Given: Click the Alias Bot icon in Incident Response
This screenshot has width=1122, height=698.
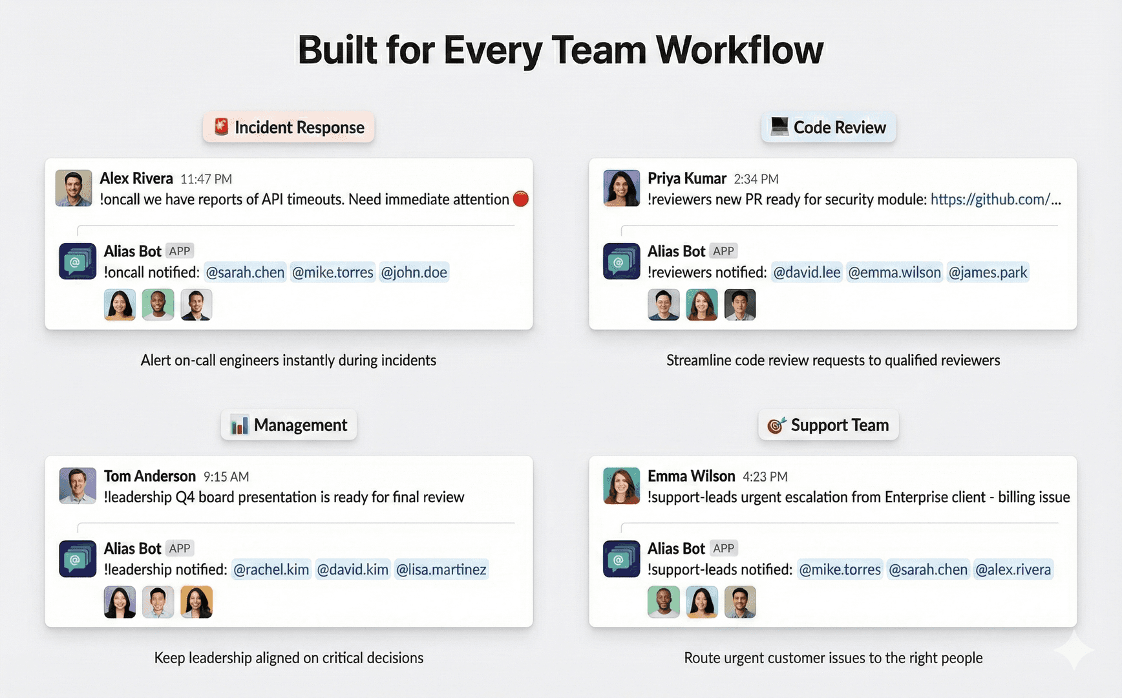Looking at the screenshot, I should coord(78,261).
